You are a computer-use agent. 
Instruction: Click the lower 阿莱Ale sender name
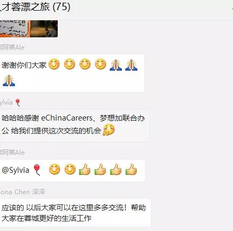pos(12,153)
